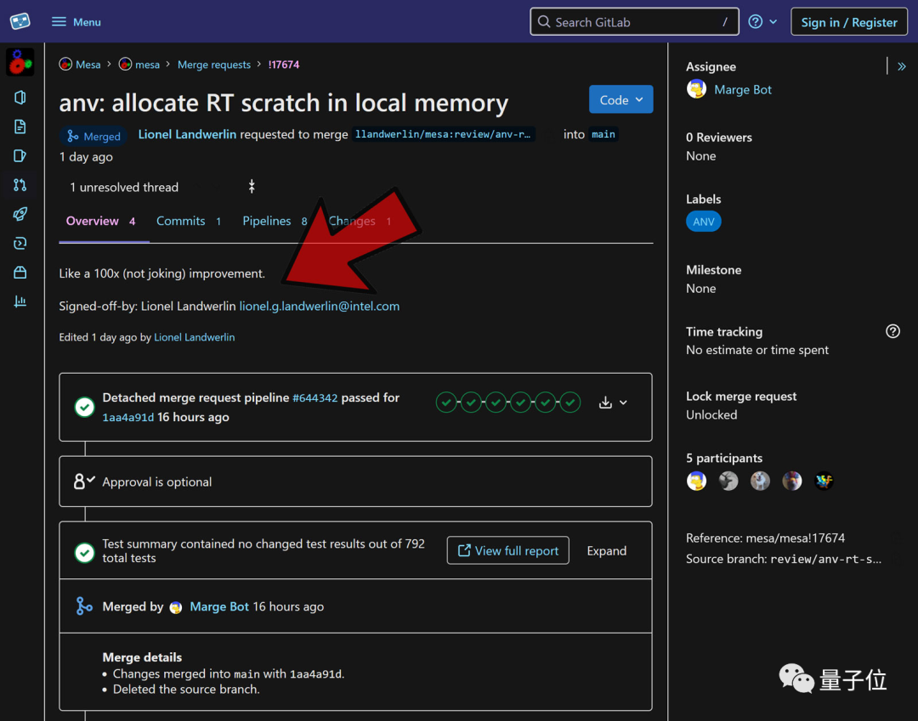Click the first pipeline stage check icon
The height and width of the screenshot is (721, 918).
pos(446,403)
